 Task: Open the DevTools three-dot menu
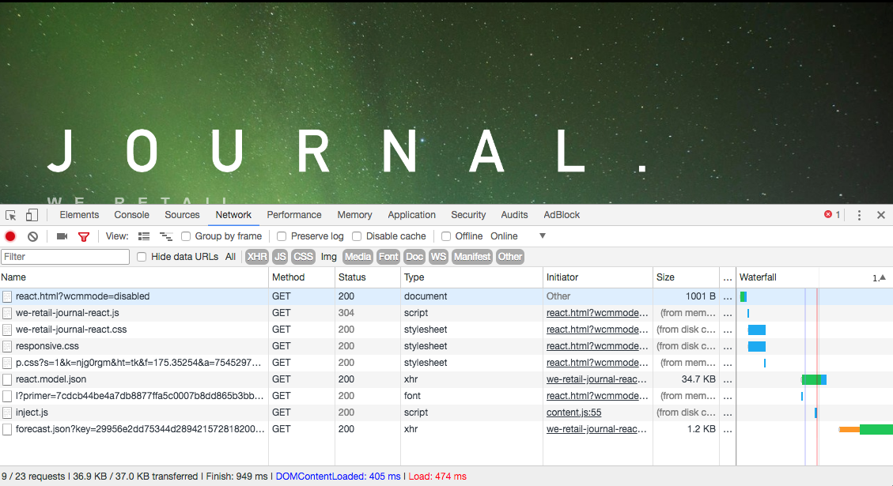click(859, 215)
